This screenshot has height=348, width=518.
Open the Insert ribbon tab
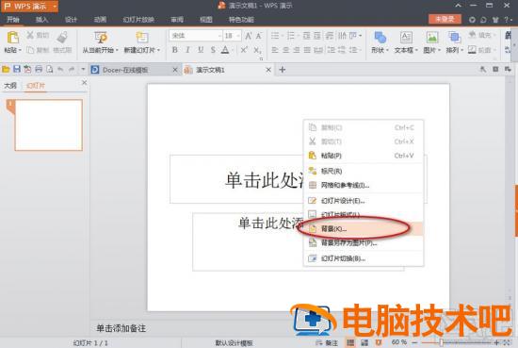tap(42, 20)
